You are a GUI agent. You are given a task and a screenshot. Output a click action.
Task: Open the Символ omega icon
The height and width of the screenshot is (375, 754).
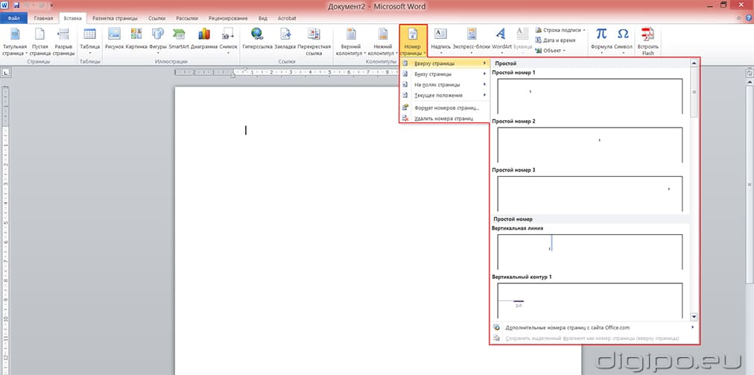(623, 39)
